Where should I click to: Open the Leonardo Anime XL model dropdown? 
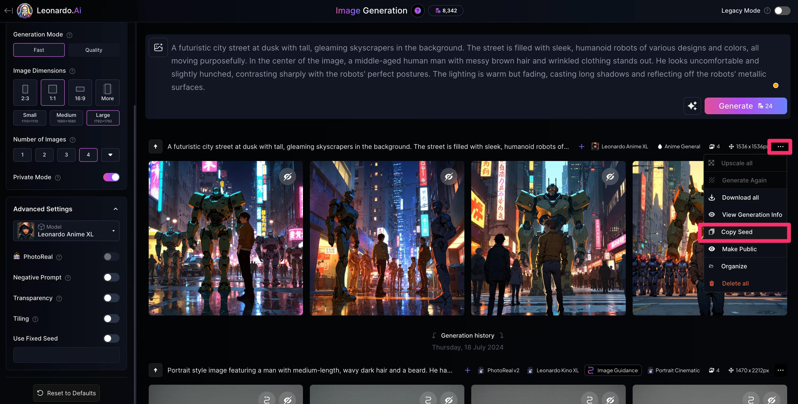(66, 231)
